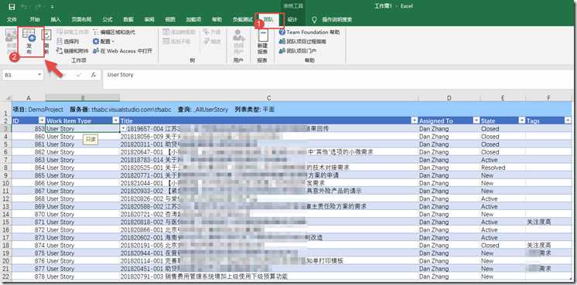Open Team Foundation 帮助 help item
577x285 pixels.
tap(309, 32)
